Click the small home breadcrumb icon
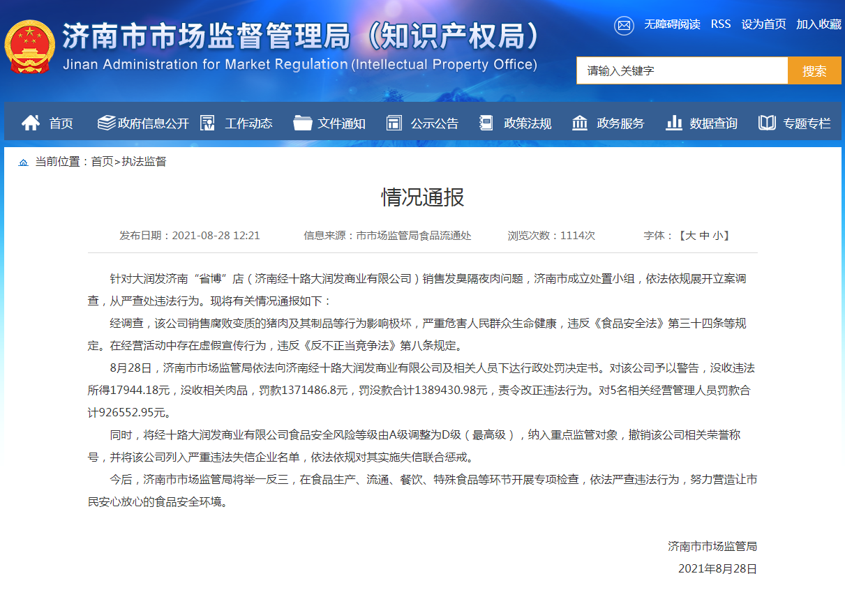 (24, 162)
